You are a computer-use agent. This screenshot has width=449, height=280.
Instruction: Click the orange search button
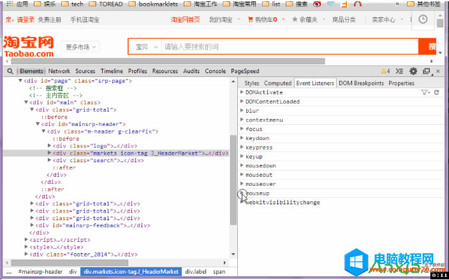click(431, 46)
